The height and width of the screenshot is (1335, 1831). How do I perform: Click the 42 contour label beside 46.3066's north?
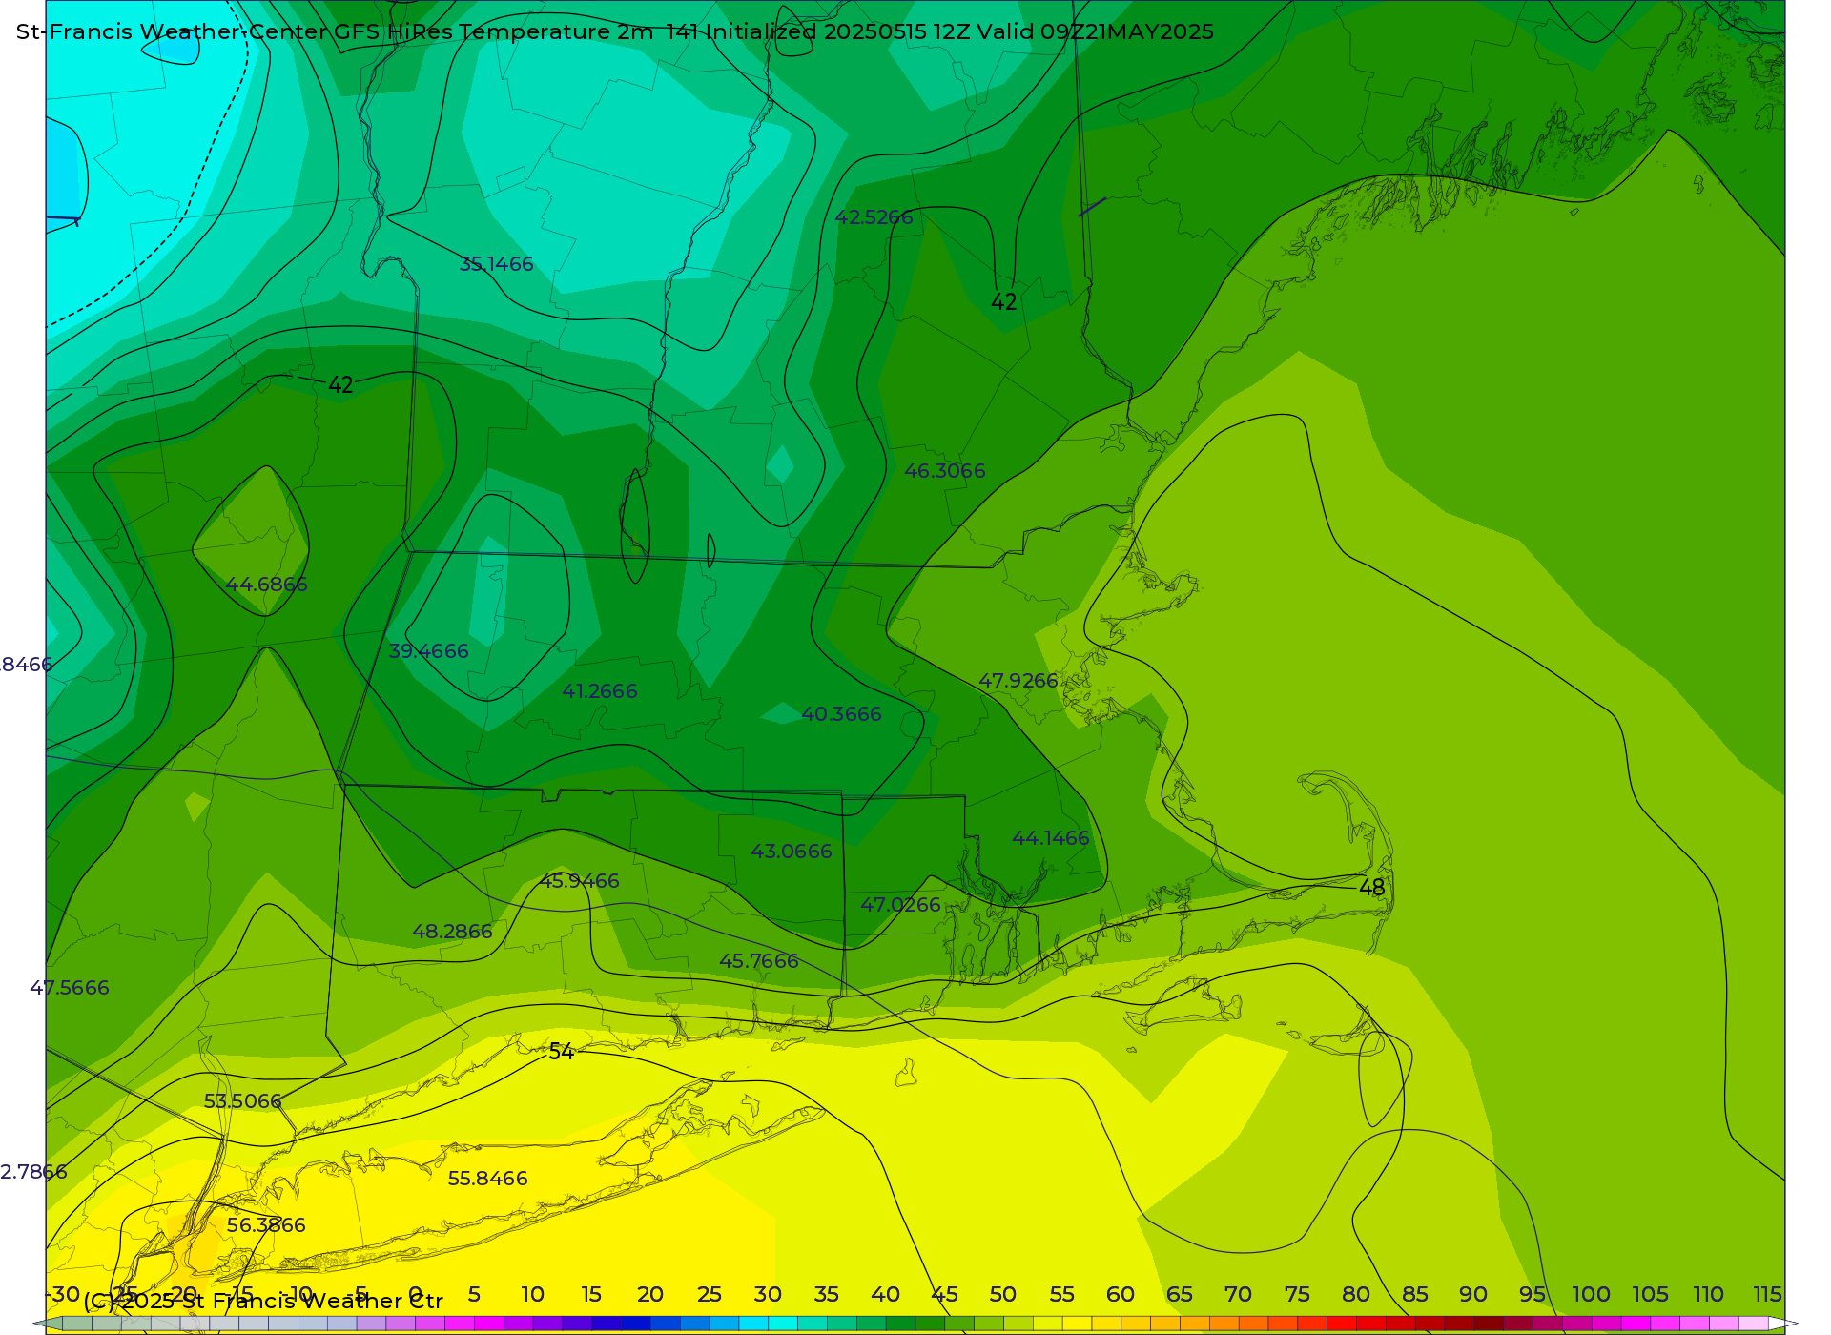coord(1004,302)
